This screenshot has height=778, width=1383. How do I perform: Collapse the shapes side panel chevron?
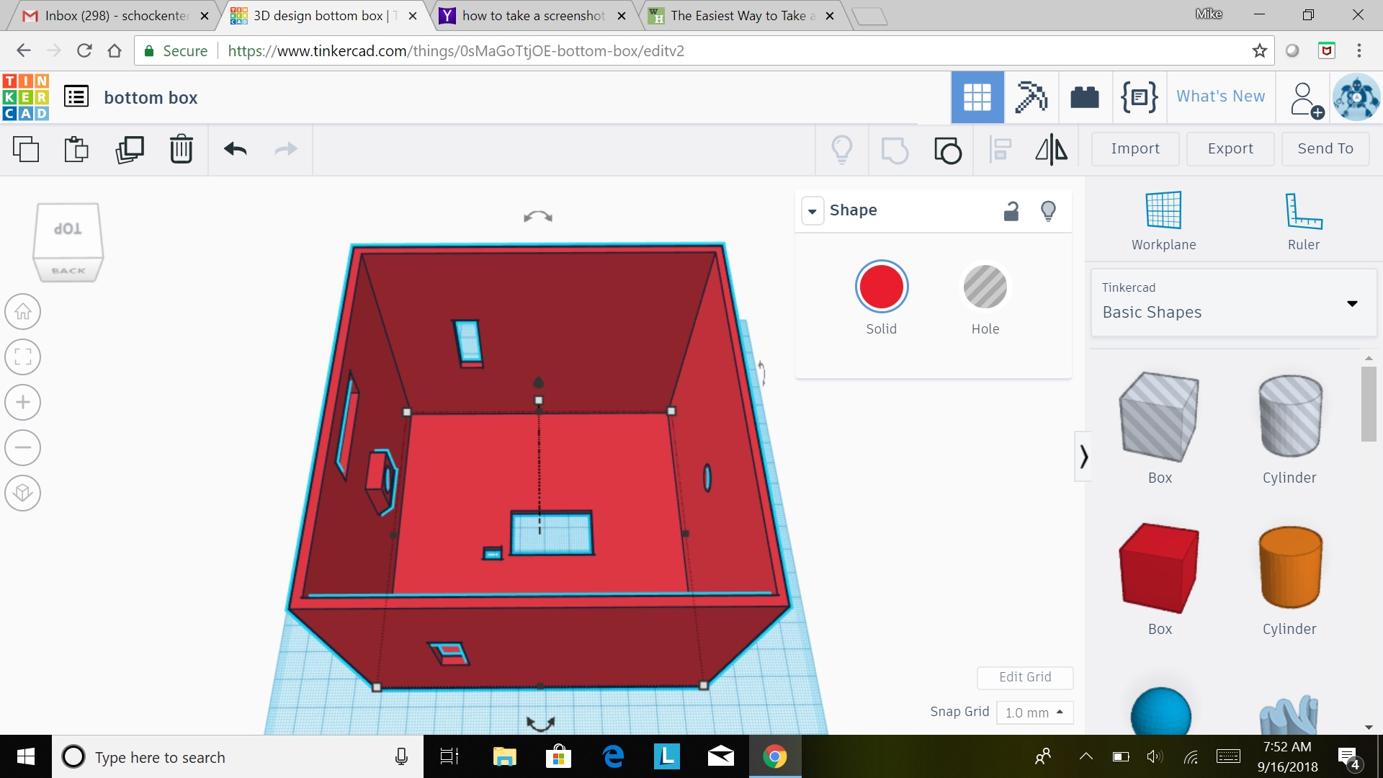coord(1083,457)
